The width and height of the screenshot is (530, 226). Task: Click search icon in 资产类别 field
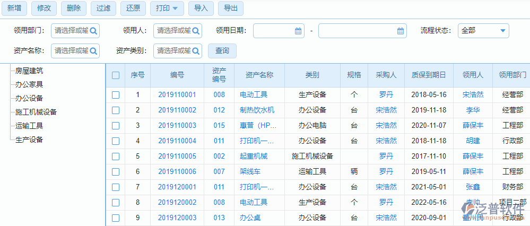coord(196,51)
